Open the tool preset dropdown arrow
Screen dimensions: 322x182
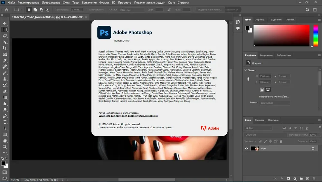(21, 10)
